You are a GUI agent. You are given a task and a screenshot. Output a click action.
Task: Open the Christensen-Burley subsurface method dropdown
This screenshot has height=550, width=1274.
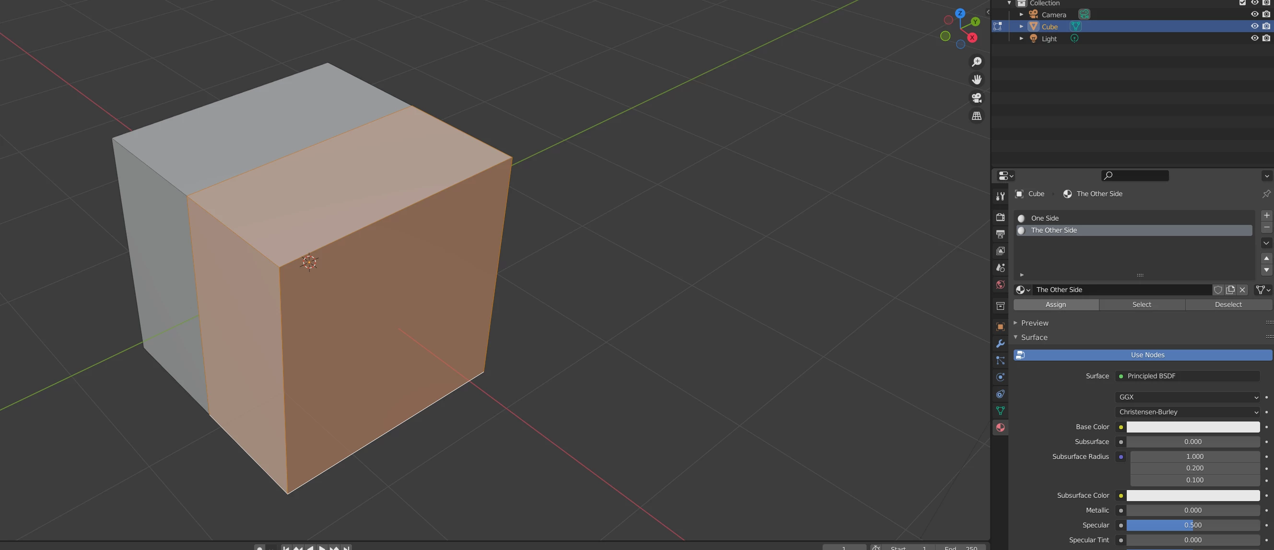click(1187, 412)
